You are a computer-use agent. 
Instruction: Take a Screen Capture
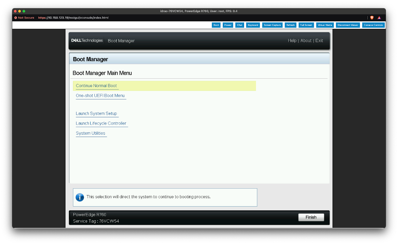coord(272,25)
